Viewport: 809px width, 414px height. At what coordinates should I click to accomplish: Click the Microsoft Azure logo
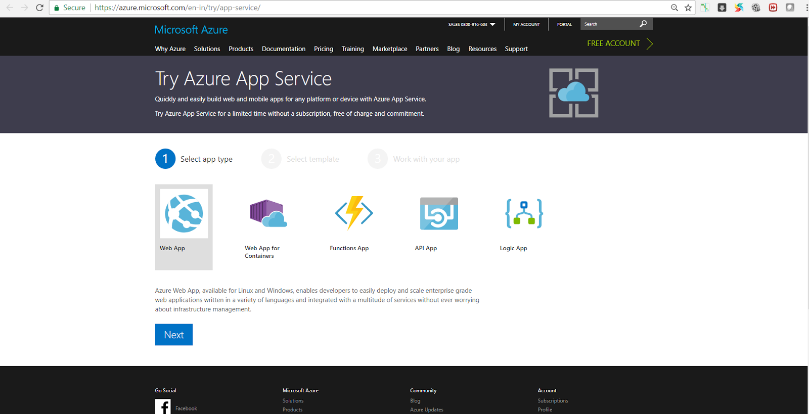pyautogui.click(x=191, y=30)
